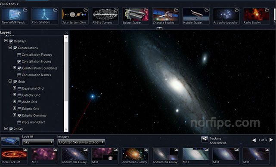Enable Constellation Pictures checkbox
The width and height of the screenshot is (276, 167).
[x=19, y=55]
